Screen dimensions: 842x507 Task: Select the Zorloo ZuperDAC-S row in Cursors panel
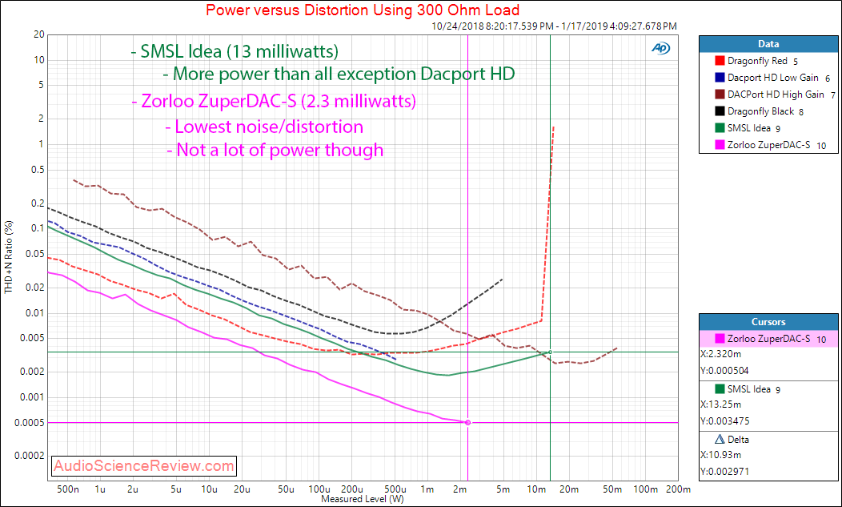point(768,339)
